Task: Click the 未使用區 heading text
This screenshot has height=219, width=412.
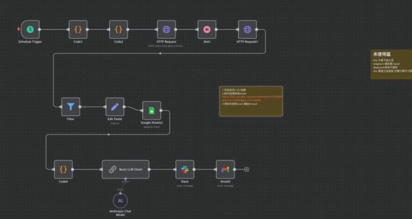Action: (382, 54)
